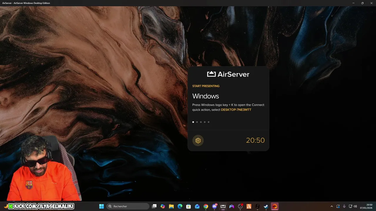Open the Windows Start menu

(x=102, y=206)
